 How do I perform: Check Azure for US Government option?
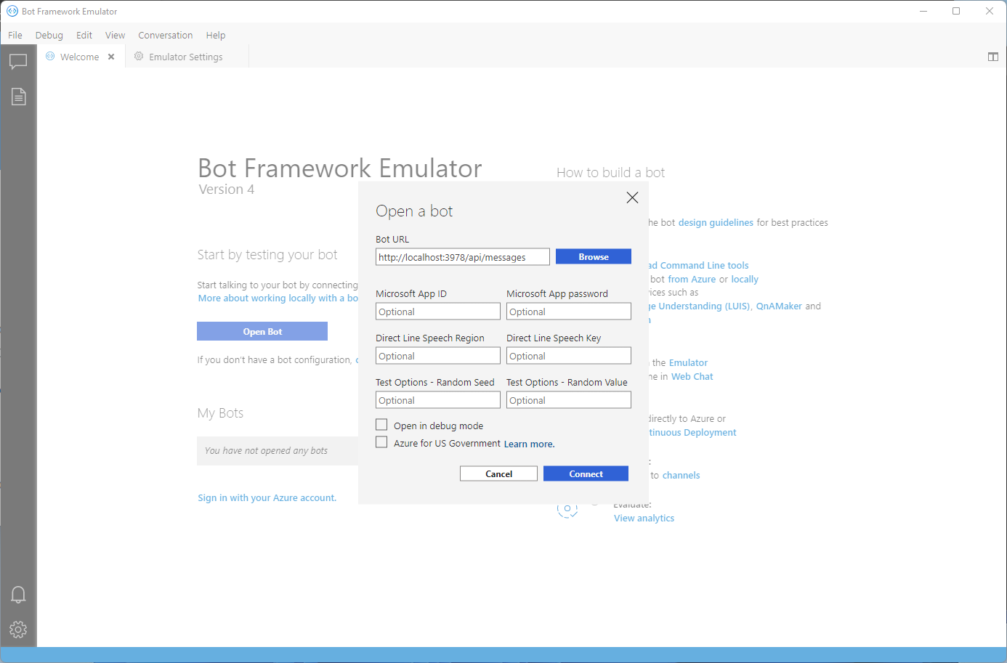point(381,442)
